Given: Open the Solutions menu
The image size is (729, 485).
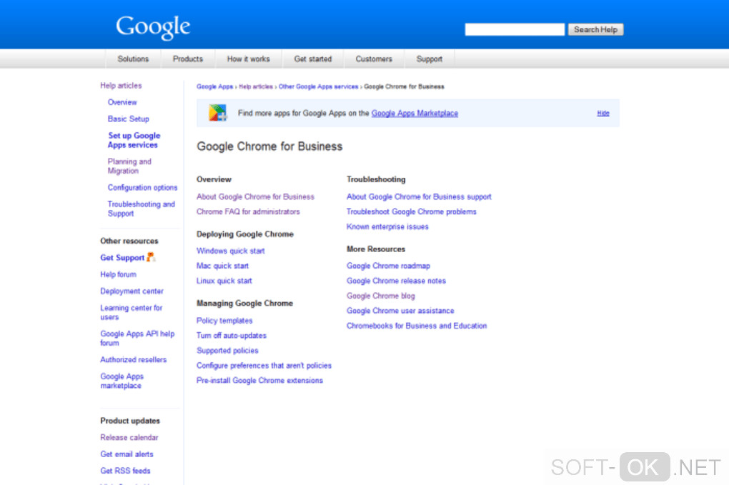Looking at the screenshot, I should click(x=133, y=59).
